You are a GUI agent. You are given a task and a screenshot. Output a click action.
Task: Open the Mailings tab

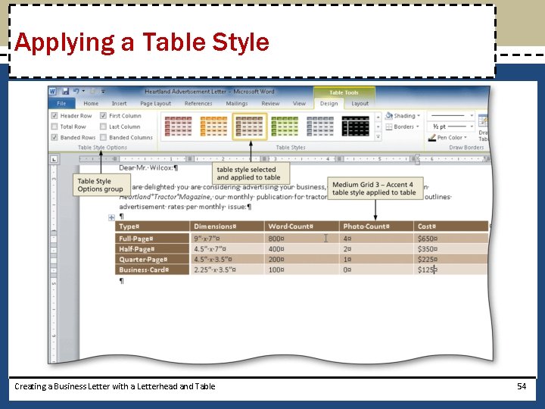237,103
